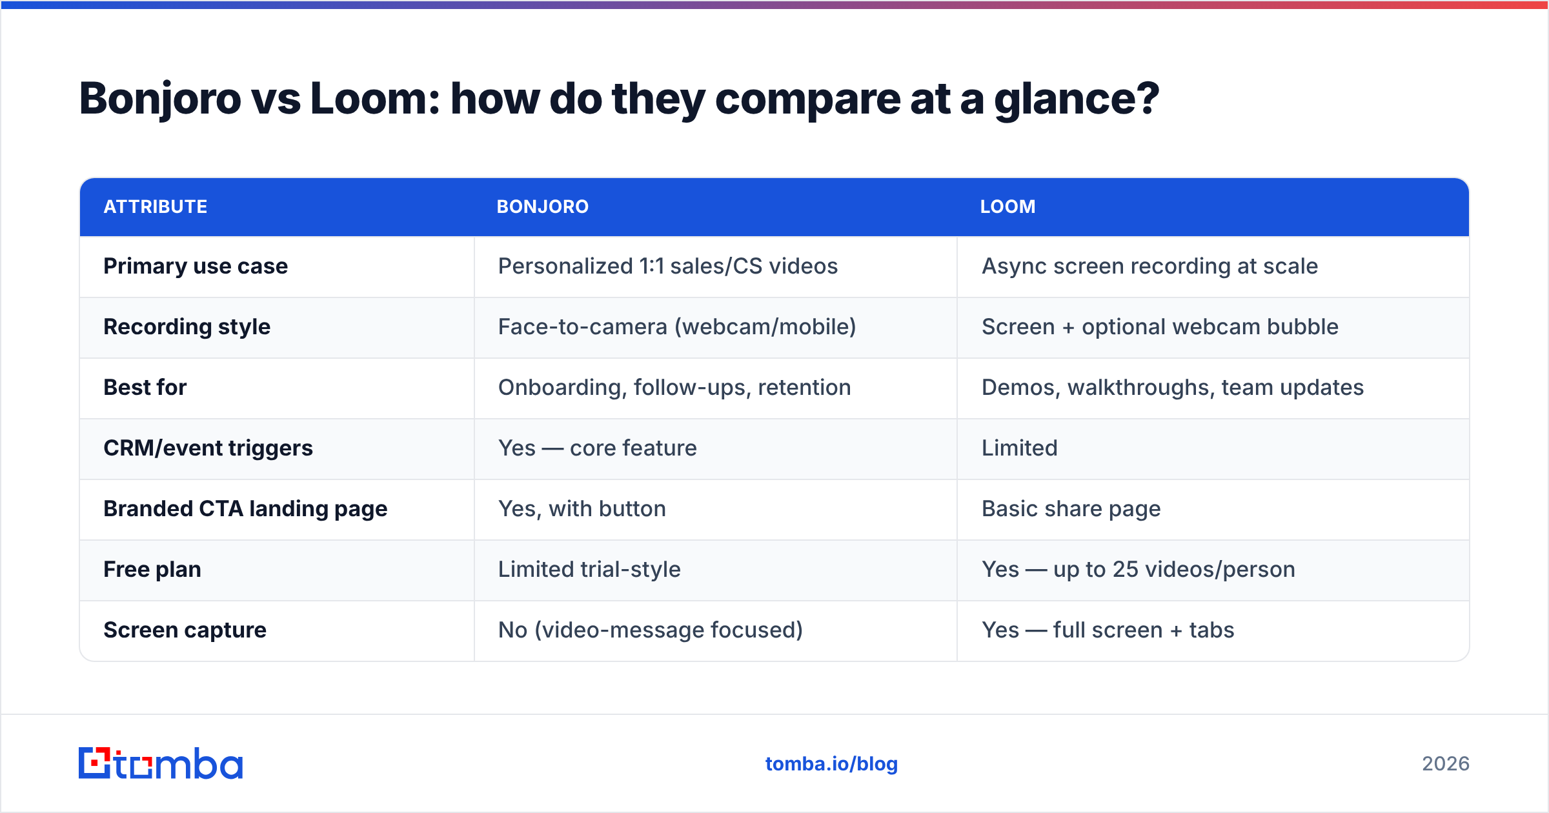Screen dimensions: 1549x813
Task: Click the 'Best for' row label
Action: click(145, 387)
